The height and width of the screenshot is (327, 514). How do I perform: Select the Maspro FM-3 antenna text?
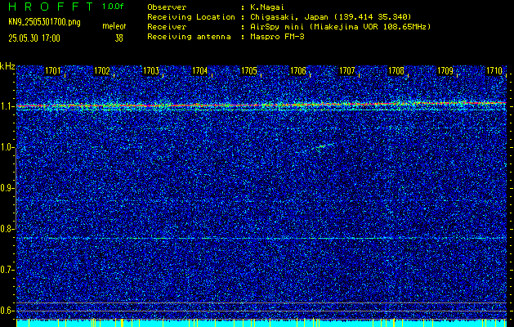277,37
